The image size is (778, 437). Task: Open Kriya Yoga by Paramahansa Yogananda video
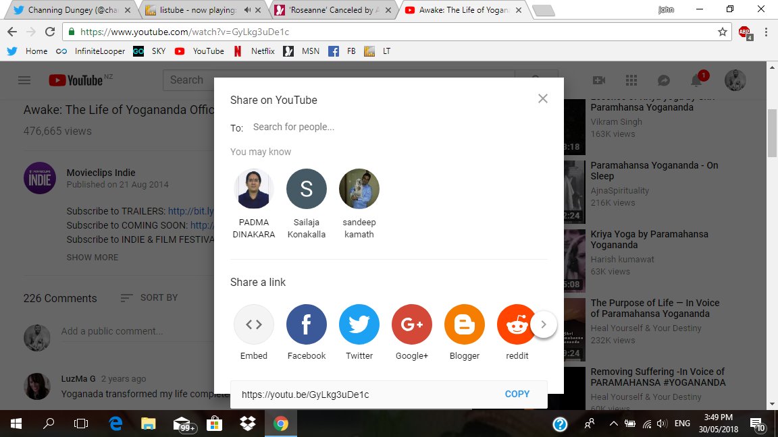click(649, 239)
